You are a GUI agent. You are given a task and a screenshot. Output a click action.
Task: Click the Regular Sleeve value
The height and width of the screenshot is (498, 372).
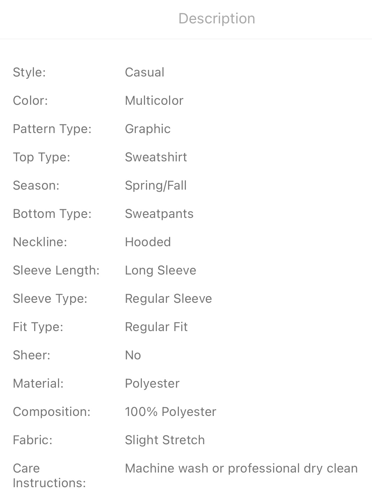click(x=168, y=299)
